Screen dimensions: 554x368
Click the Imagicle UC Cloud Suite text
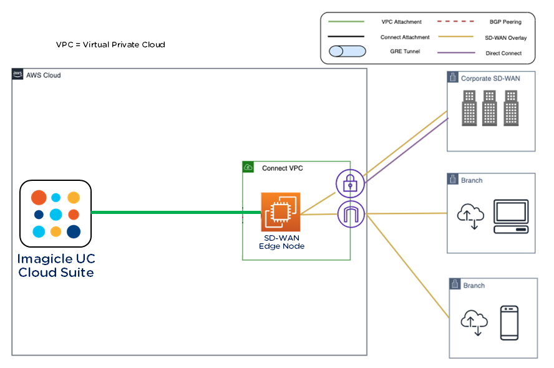(56, 265)
